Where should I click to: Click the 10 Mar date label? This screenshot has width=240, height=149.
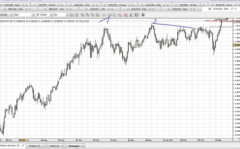218,140
